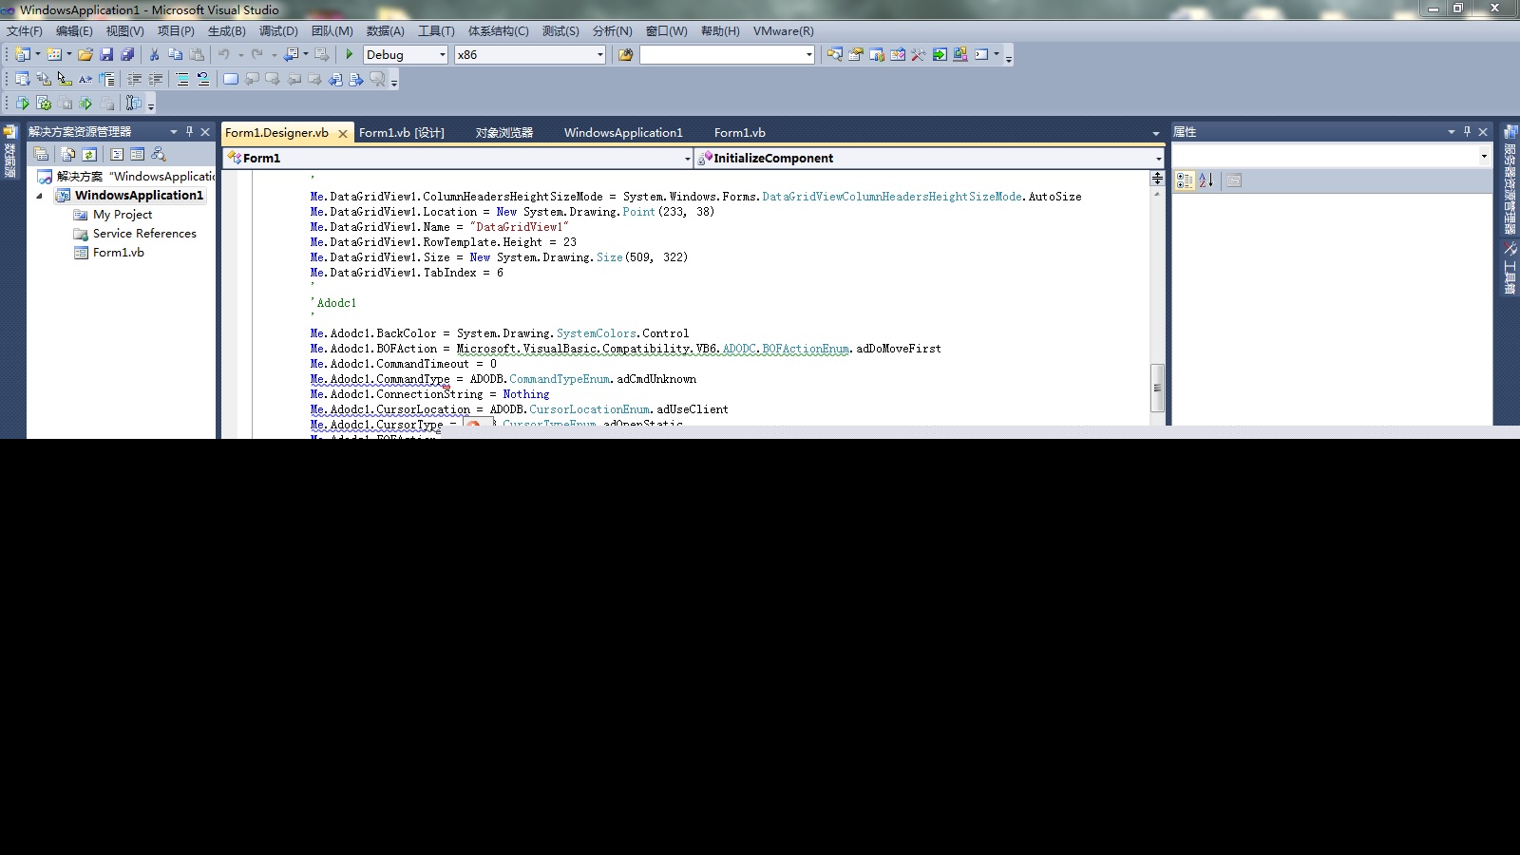Comment out the selected lines icon
Image resolution: width=1520 pixels, height=855 pixels.
(x=182, y=80)
